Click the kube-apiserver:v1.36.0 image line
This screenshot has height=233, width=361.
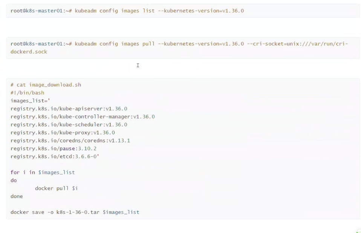pyautogui.click(x=69, y=109)
